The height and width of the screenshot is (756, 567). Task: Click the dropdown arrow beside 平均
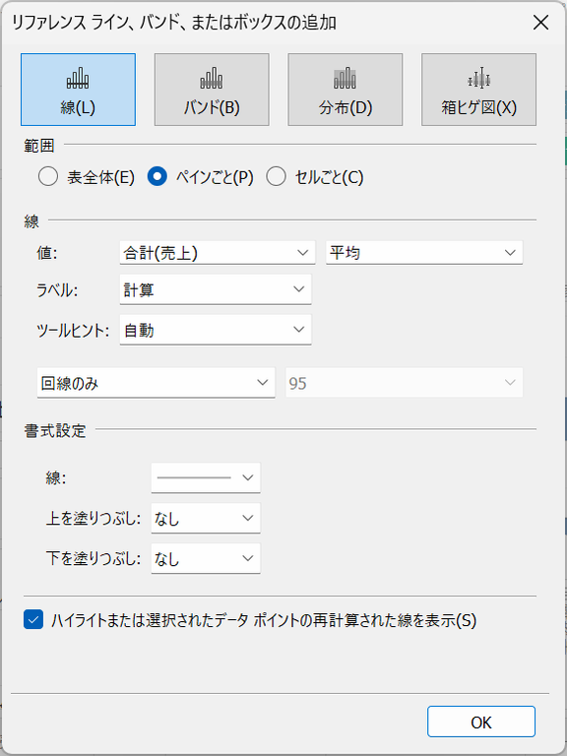(x=510, y=253)
